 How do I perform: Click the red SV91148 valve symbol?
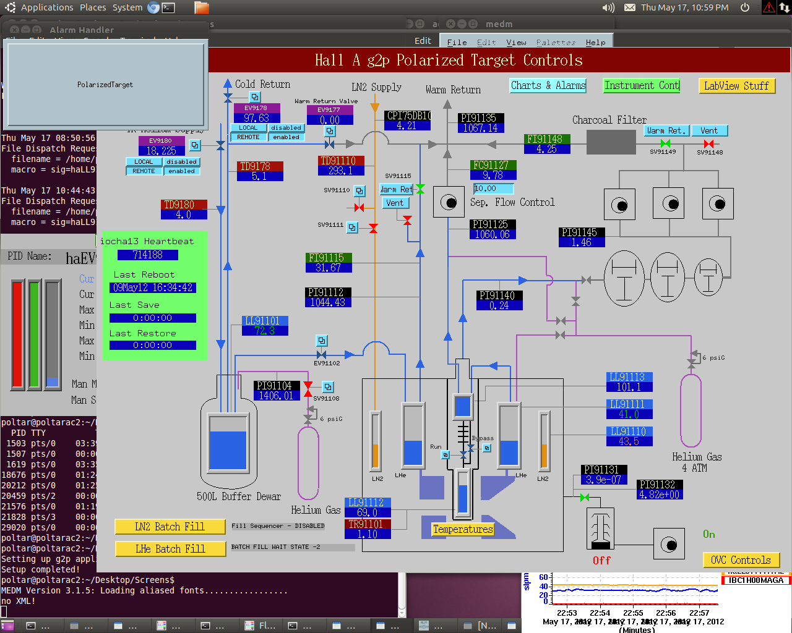tap(708, 143)
